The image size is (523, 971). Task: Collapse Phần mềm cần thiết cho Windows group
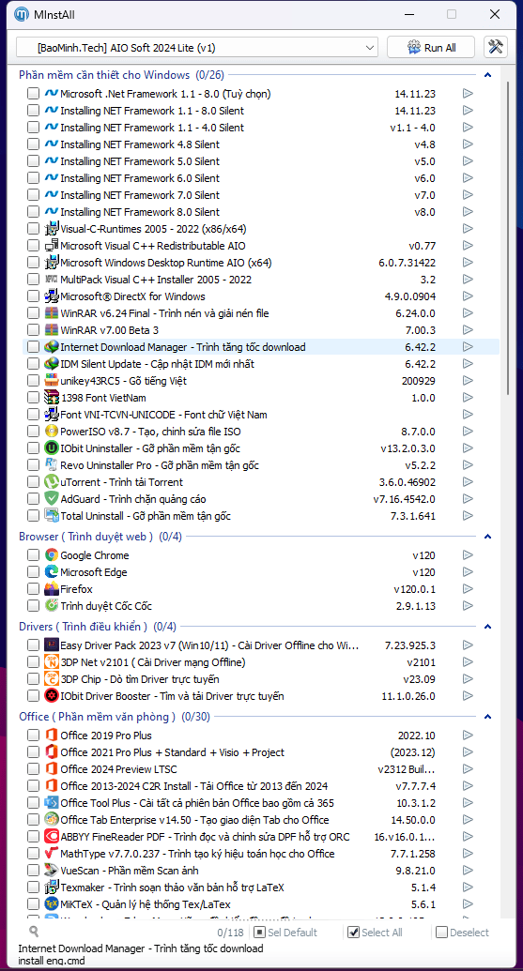tap(487, 75)
